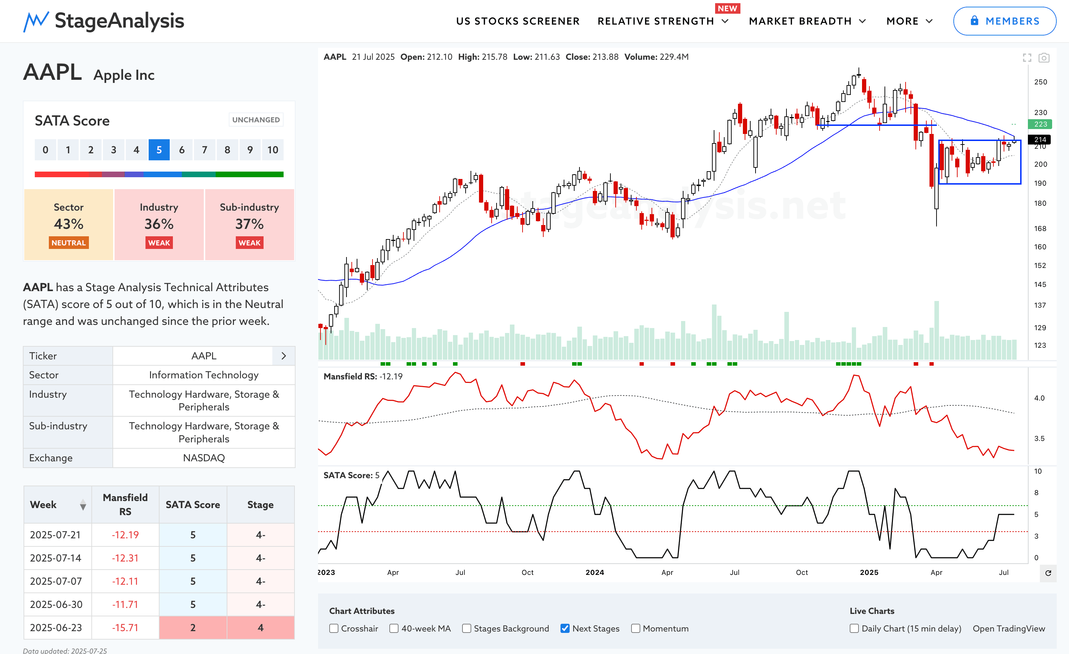Click the chart reset refresh icon
Image resolution: width=1069 pixels, height=654 pixels.
pyautogui.click(x=1048, y=573)
